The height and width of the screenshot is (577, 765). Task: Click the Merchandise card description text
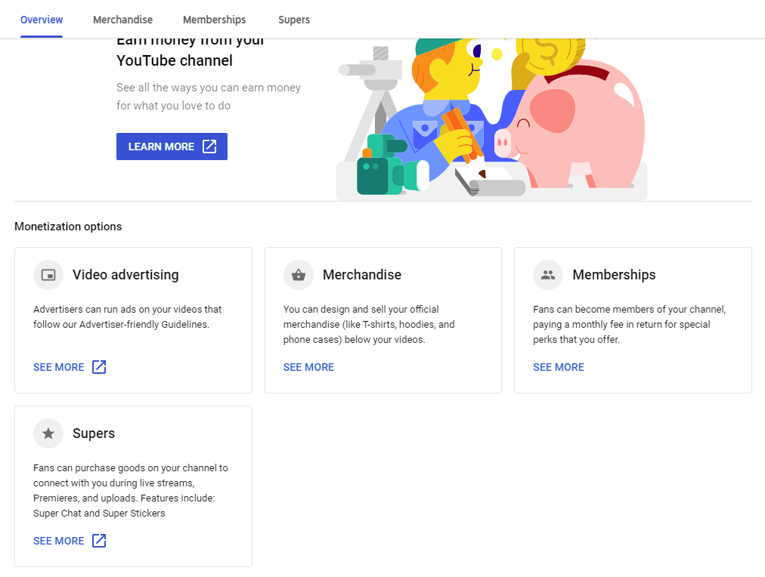point(369,324)
